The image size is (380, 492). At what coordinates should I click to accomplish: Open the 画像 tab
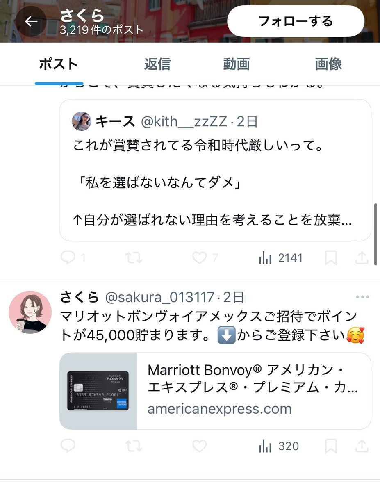pyautogui.click(x=328, y=64)
